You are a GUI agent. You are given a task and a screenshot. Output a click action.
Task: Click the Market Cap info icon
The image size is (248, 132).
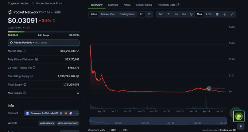(x=24, y=51)
